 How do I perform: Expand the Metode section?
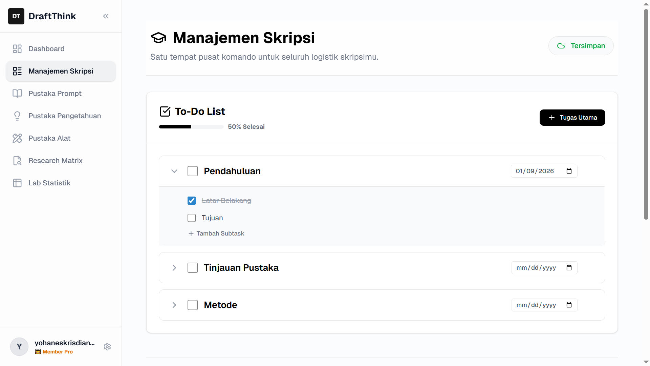[x=174, y=305]
